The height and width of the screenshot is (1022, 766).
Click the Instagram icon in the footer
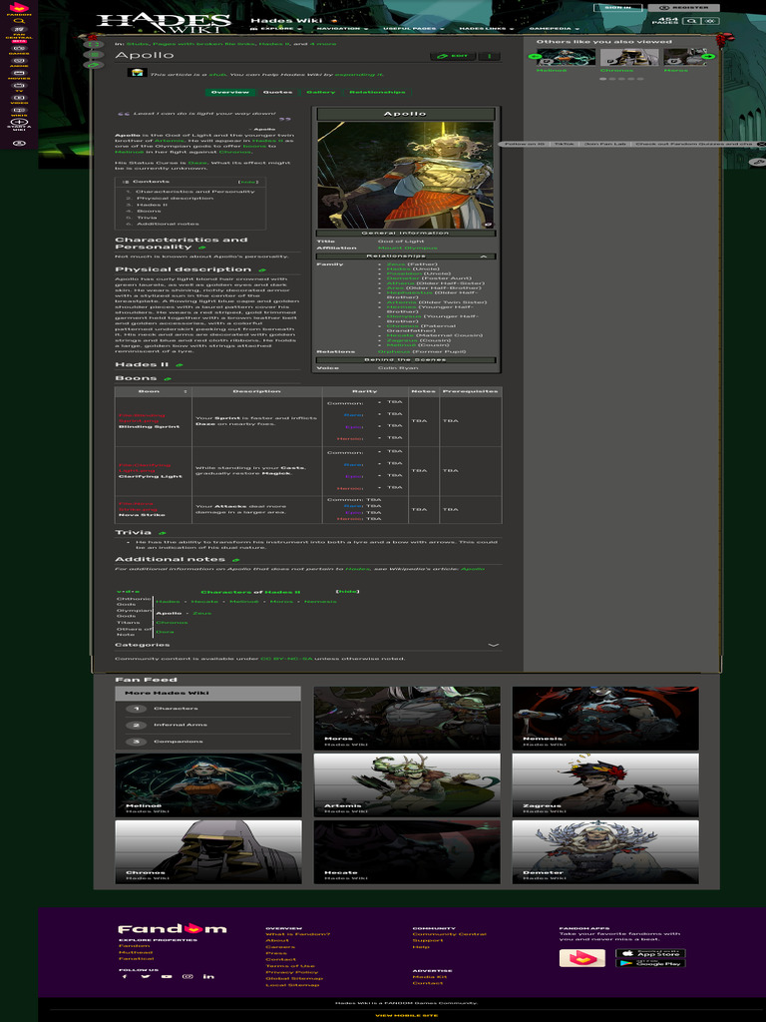pos(188,976)
